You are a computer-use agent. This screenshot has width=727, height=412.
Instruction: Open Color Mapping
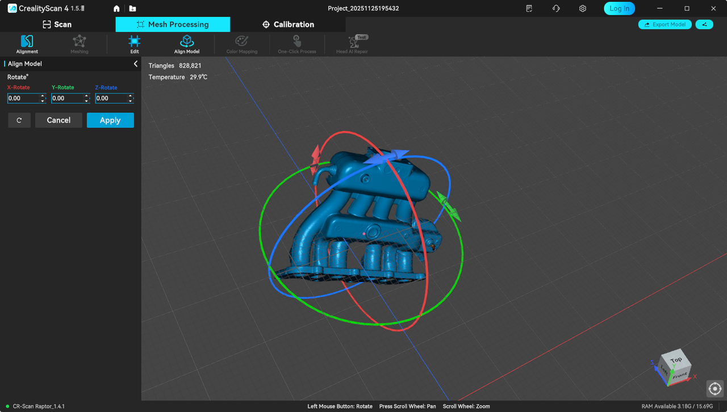point(241,44)
